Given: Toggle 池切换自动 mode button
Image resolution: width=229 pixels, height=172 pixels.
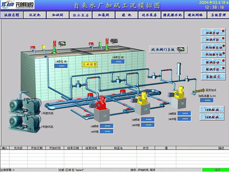Looking at the screenshot, I should click(212, 47).
